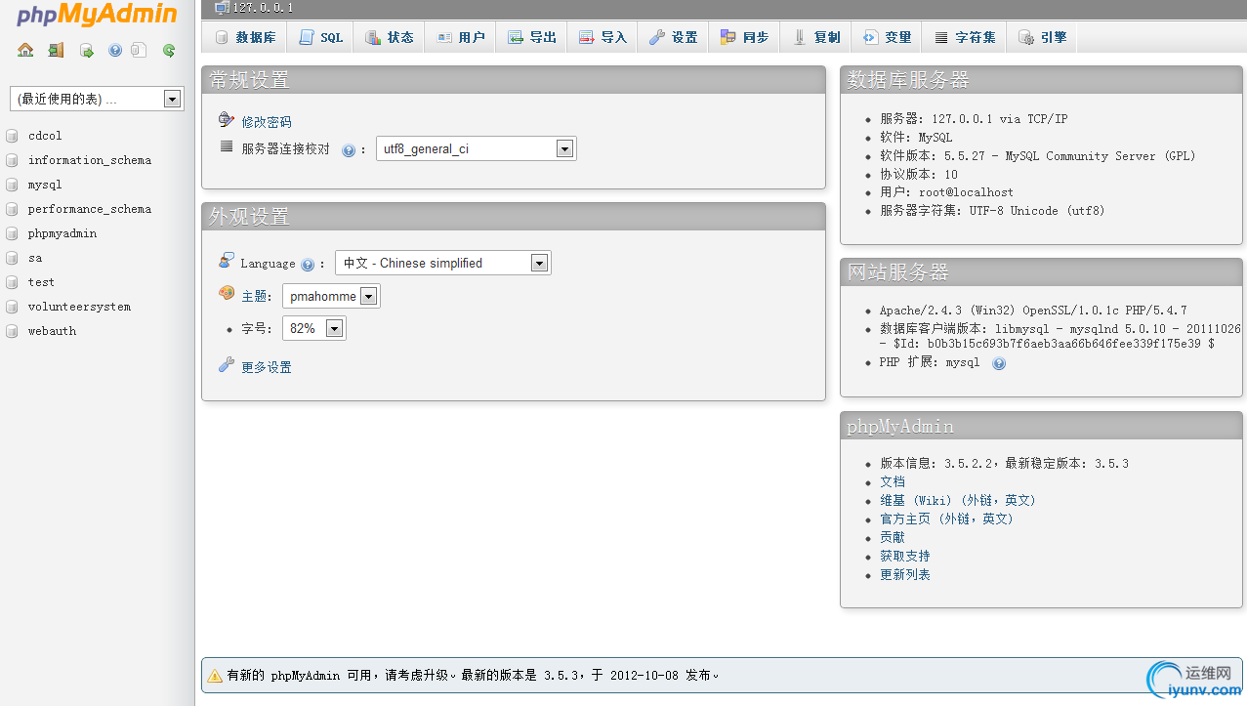Switch to the 同步 tab

click(x=744, y=37)
